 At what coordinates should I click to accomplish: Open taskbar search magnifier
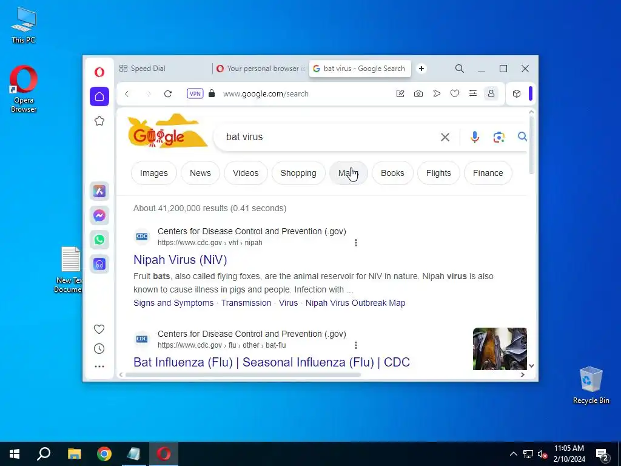point(44,454)
